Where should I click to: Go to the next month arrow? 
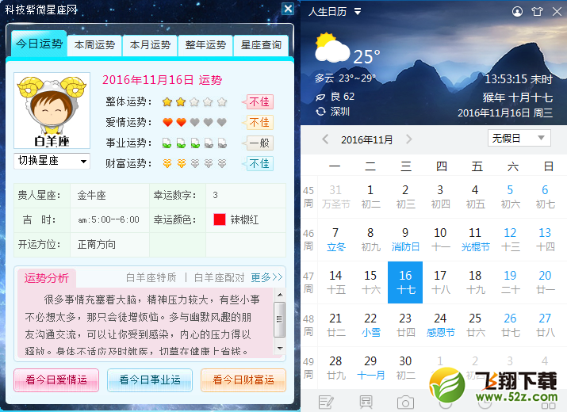(409, 139)
